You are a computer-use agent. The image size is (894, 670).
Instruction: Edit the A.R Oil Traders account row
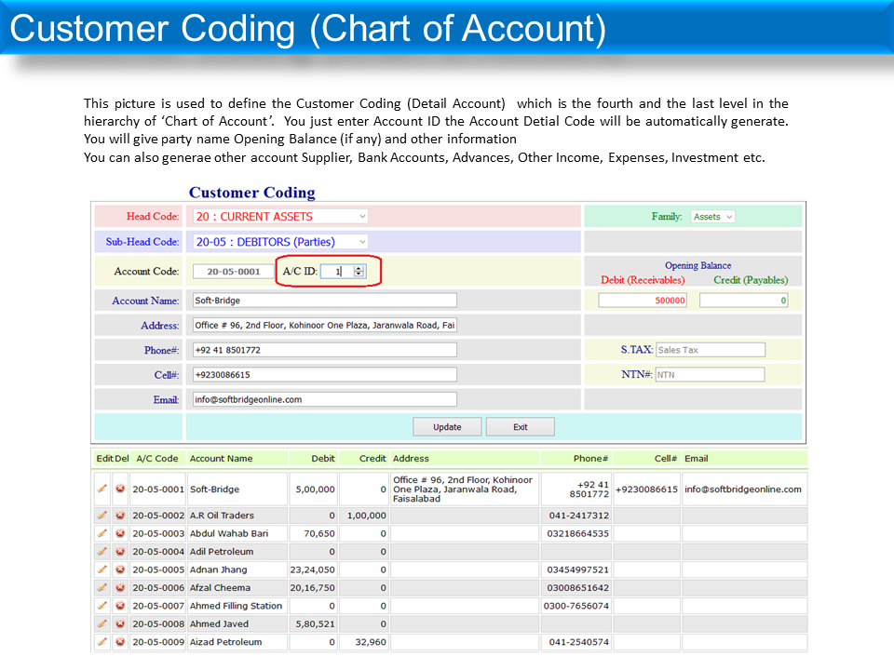point(102,516)
